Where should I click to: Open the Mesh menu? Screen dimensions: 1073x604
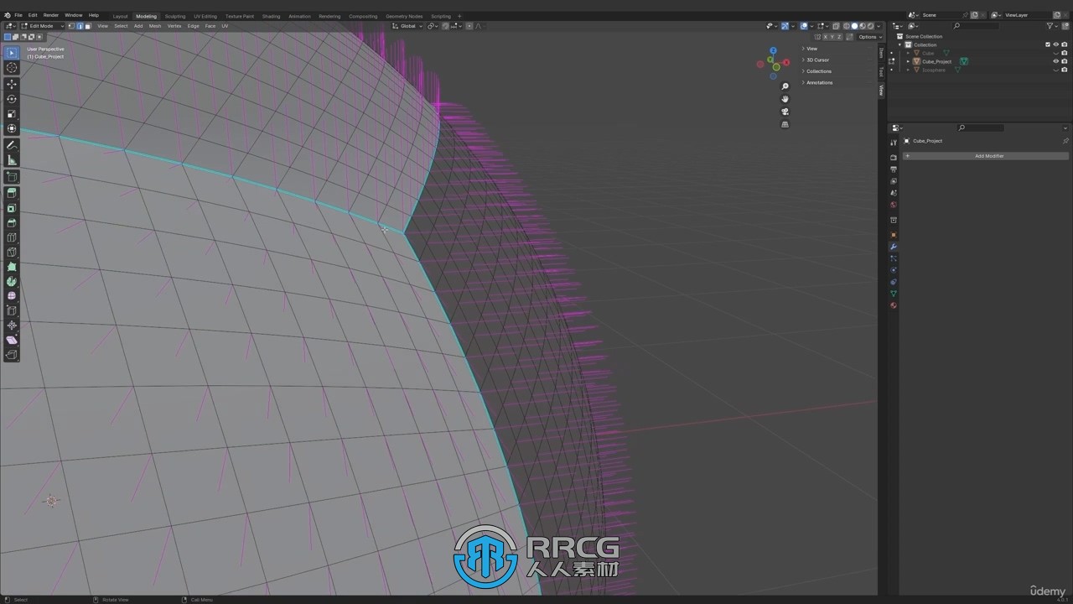pos(155,26)
